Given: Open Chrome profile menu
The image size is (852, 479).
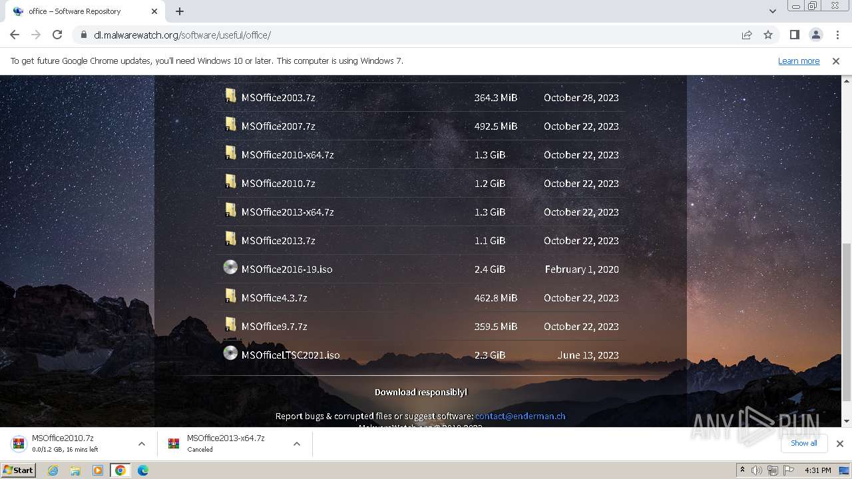Looking at the screenshot, I should coord(815,35).
